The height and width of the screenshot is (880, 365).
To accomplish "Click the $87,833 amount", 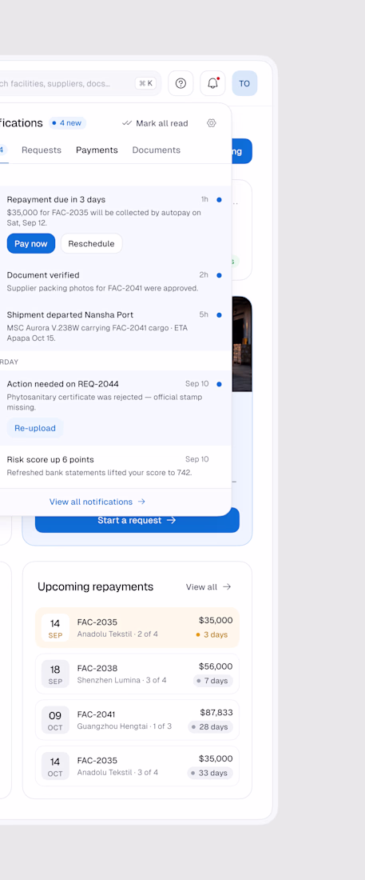I will [216, 713].
